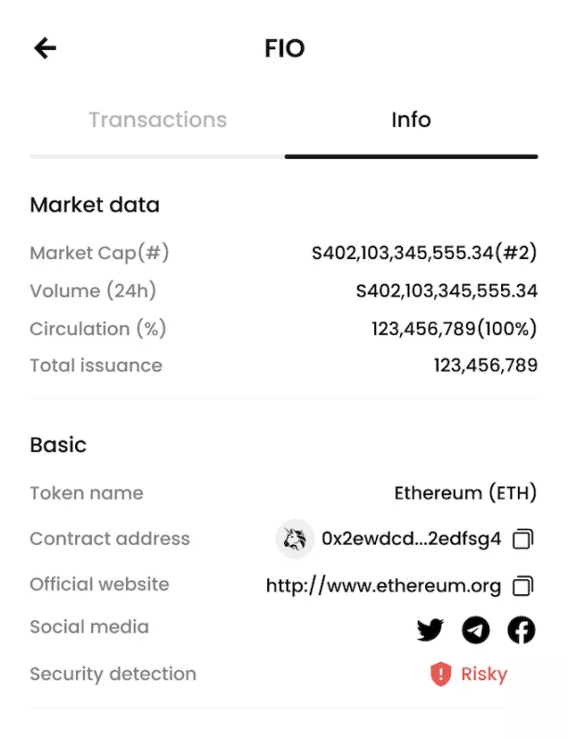
Task: Click the unicorn token logo icon
Action: [295, 538]
